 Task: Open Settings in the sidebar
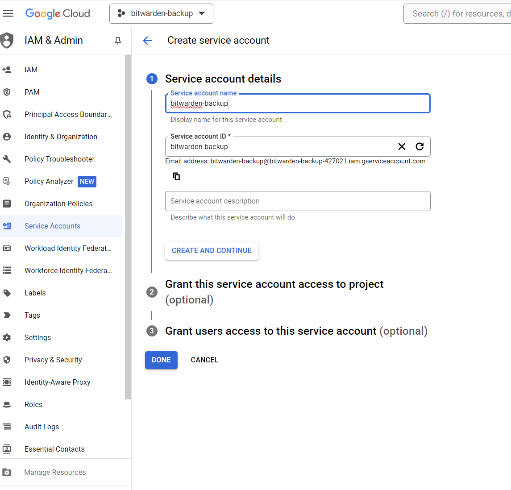click(37, 337)
